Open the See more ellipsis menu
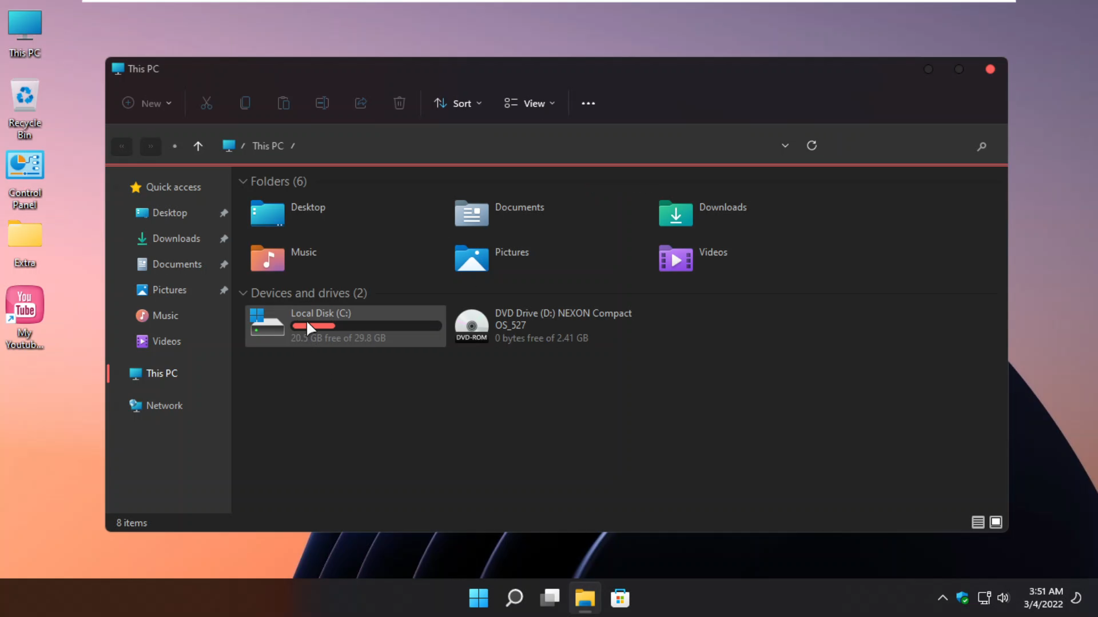1098x617 pixels. pos(588,103)
